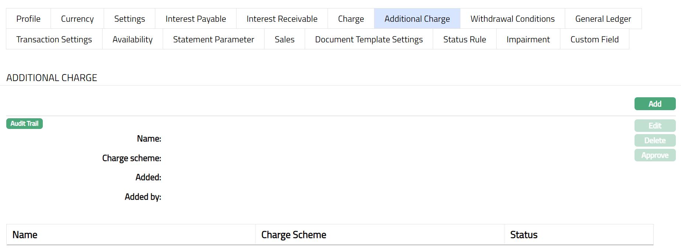Open the Sales tab
The height and width of the screenshot is (252, 681).
284,39
